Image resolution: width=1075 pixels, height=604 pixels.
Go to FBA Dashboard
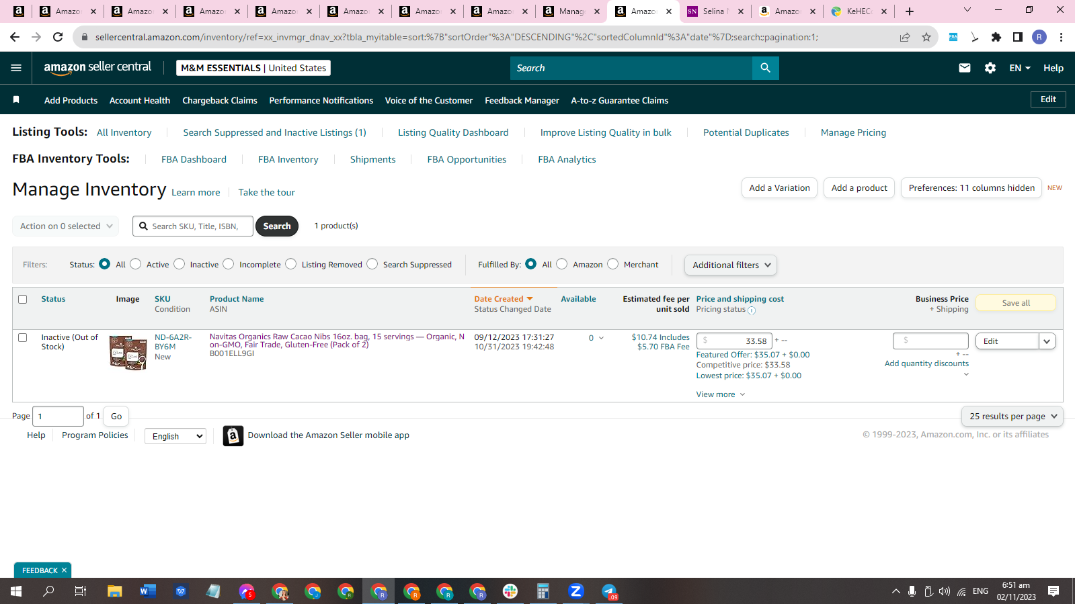[194, 159]
